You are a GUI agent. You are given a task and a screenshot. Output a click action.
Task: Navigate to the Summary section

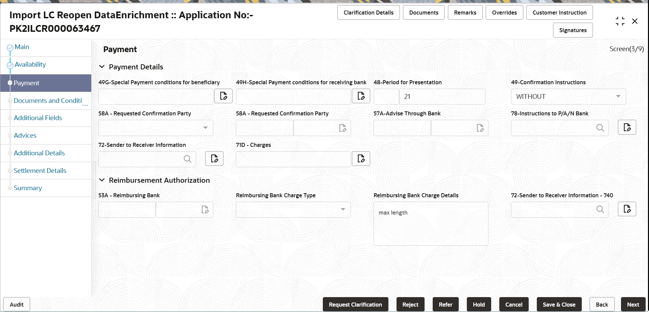pyautogui.click(x=28, y=188)
